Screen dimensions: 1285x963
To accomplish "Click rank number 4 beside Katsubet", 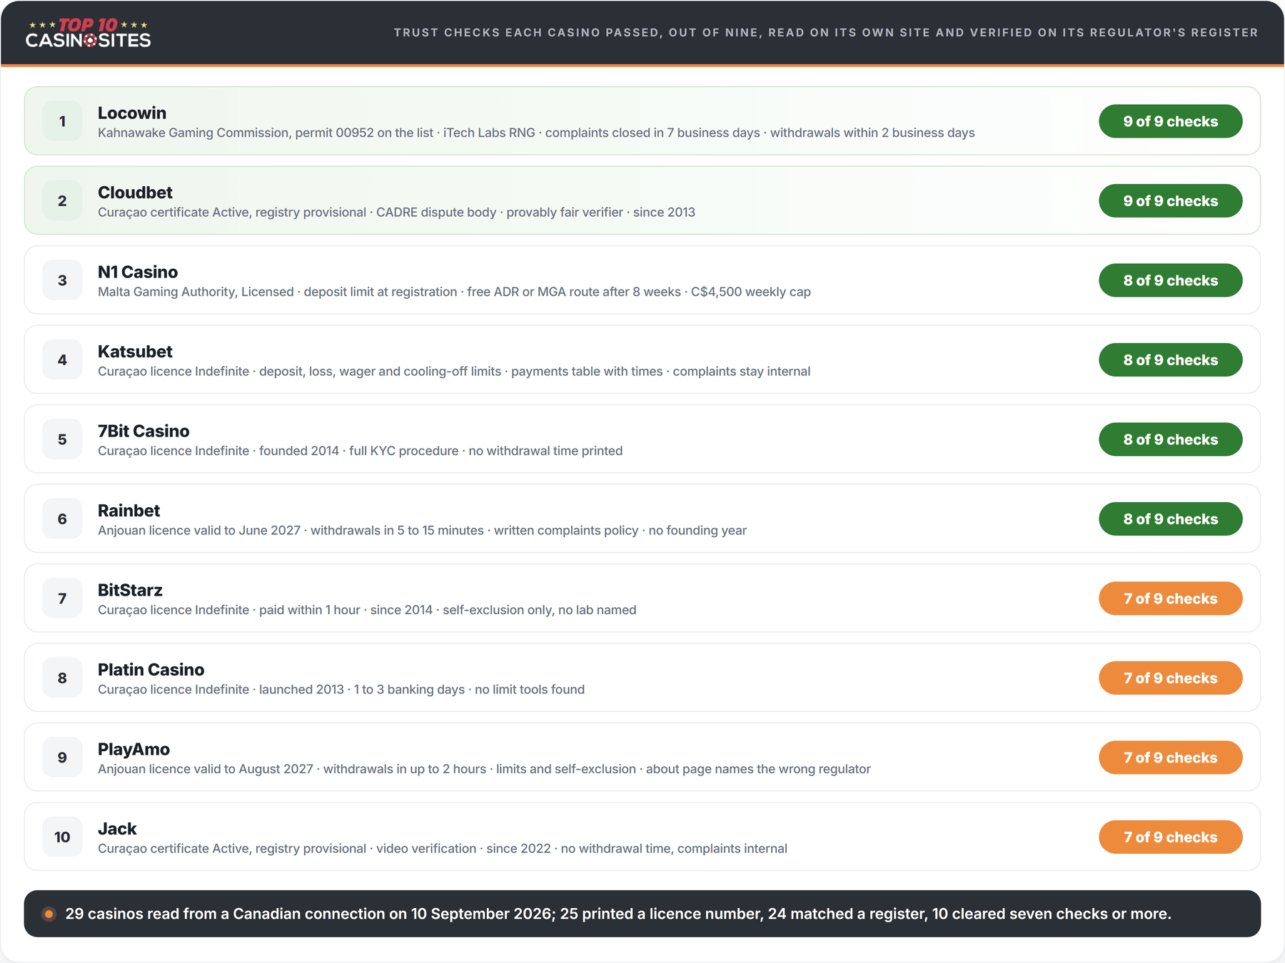I will (62, 360).
